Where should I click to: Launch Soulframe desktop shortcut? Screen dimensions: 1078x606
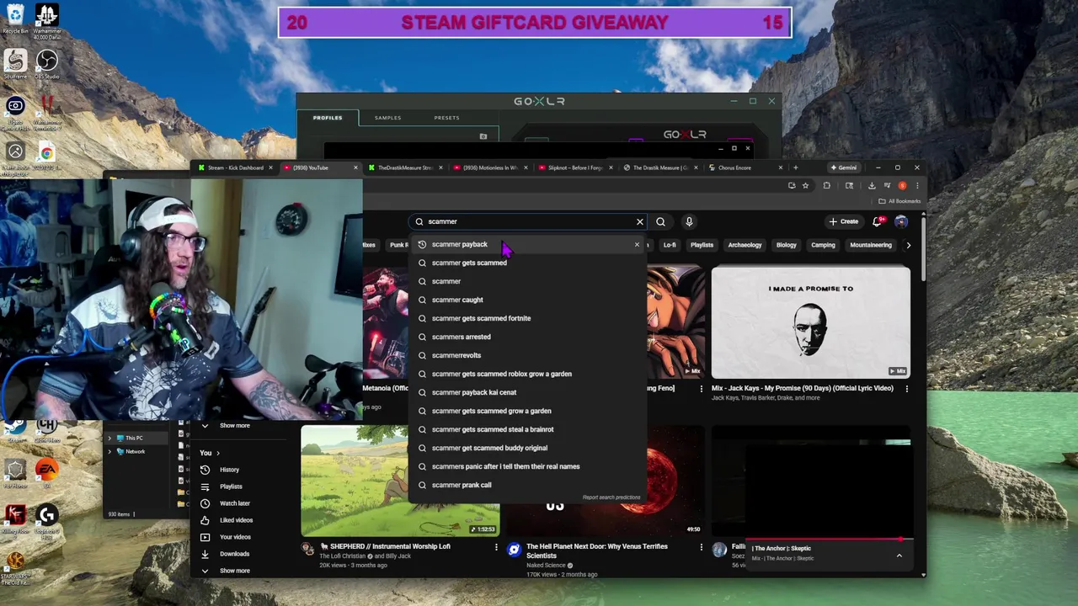click(15, 66)
